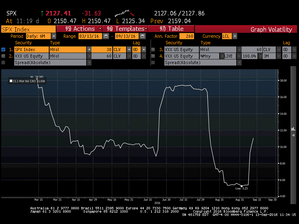This screenshot has width=299, height=224.
Task: Enable the left Spread(Absolute) checkbox
Action: [x=3, y=62]
